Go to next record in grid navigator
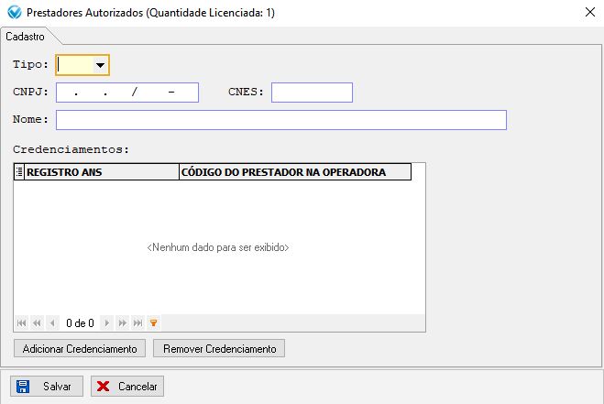Image resolution: width=604 pixels, height=404 pixels. [x=107, y=322]
